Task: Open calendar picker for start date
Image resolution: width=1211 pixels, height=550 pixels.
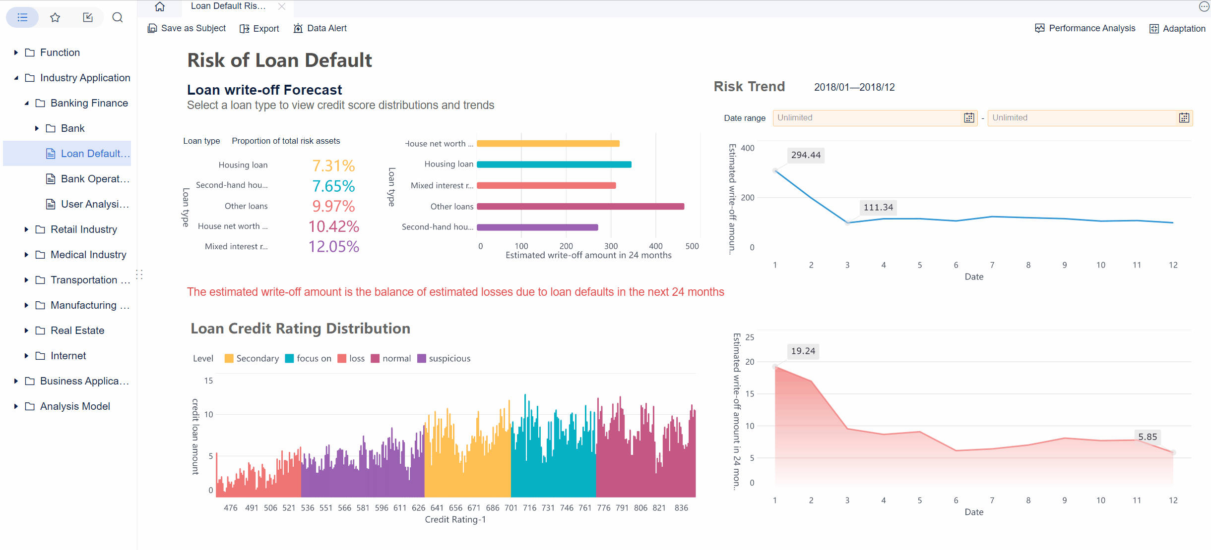Action: point(968,118)
